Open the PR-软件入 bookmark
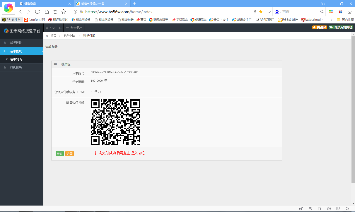The height and width of the screenshot is (212, 355). 11,20
